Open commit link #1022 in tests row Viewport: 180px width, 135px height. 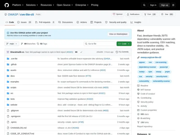(90, 99)
